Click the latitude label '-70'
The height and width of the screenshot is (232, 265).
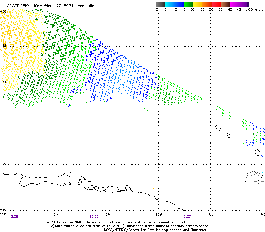3,209
